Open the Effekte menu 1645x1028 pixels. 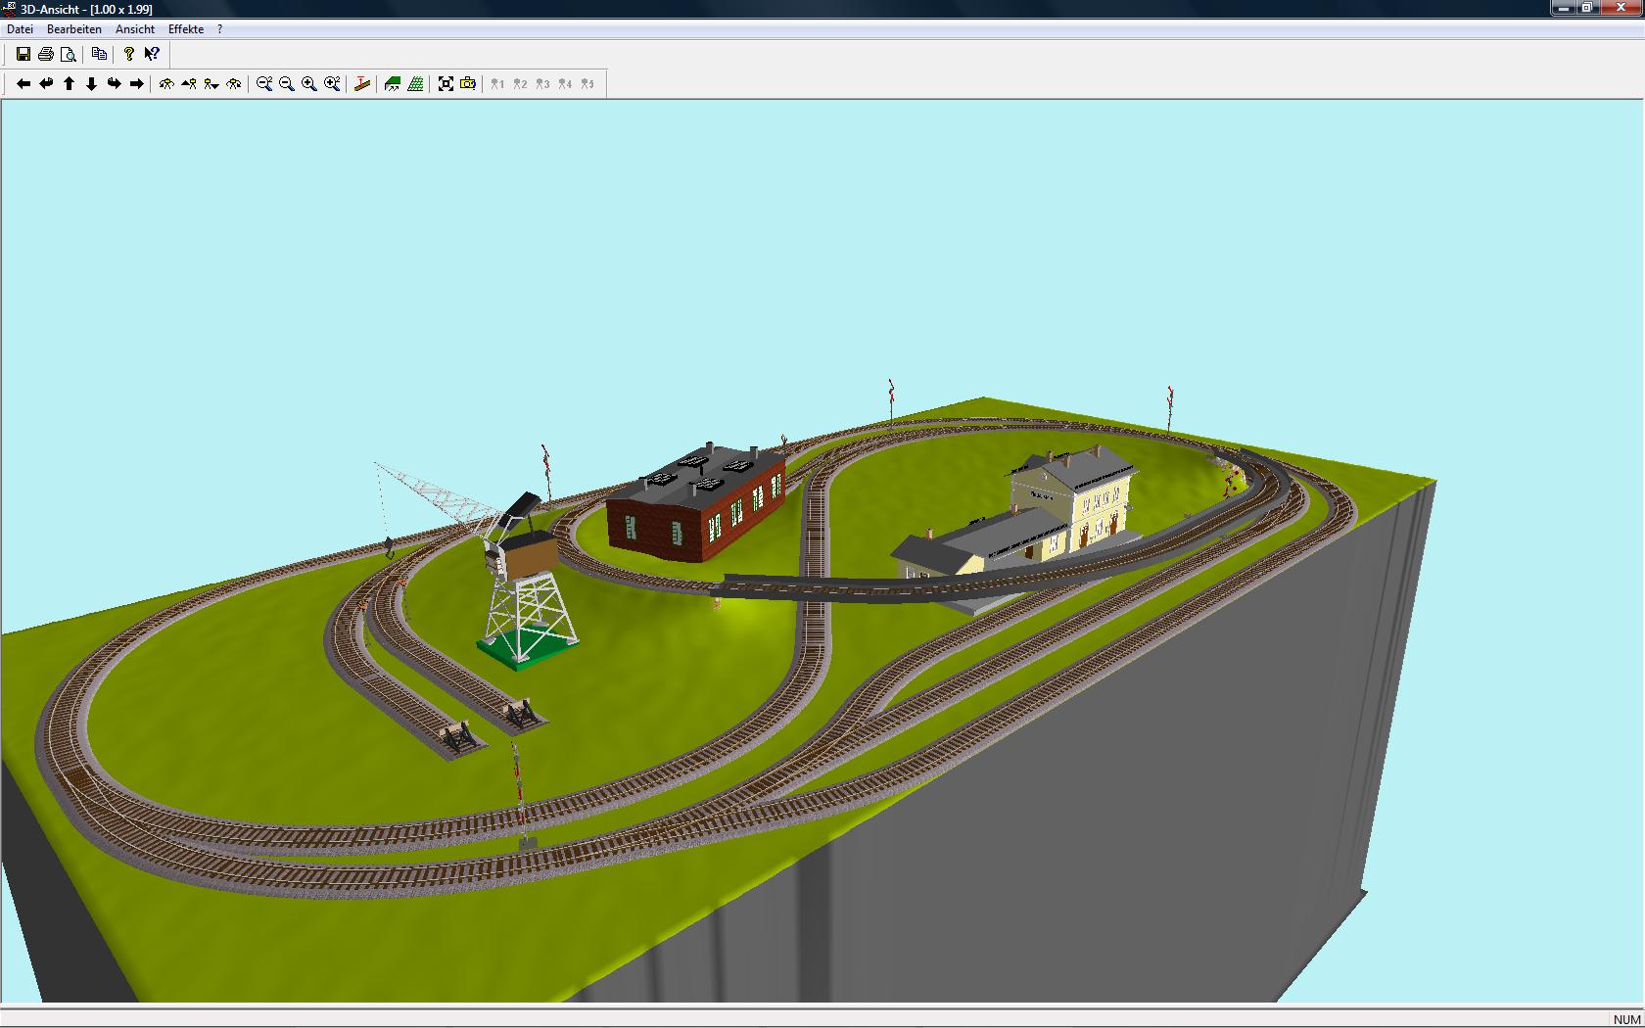click(x=186, y=29)
